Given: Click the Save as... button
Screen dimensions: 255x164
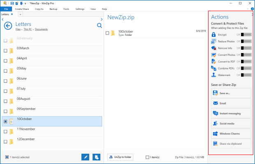Looking at the screenshot, I should tap(231, 93).
